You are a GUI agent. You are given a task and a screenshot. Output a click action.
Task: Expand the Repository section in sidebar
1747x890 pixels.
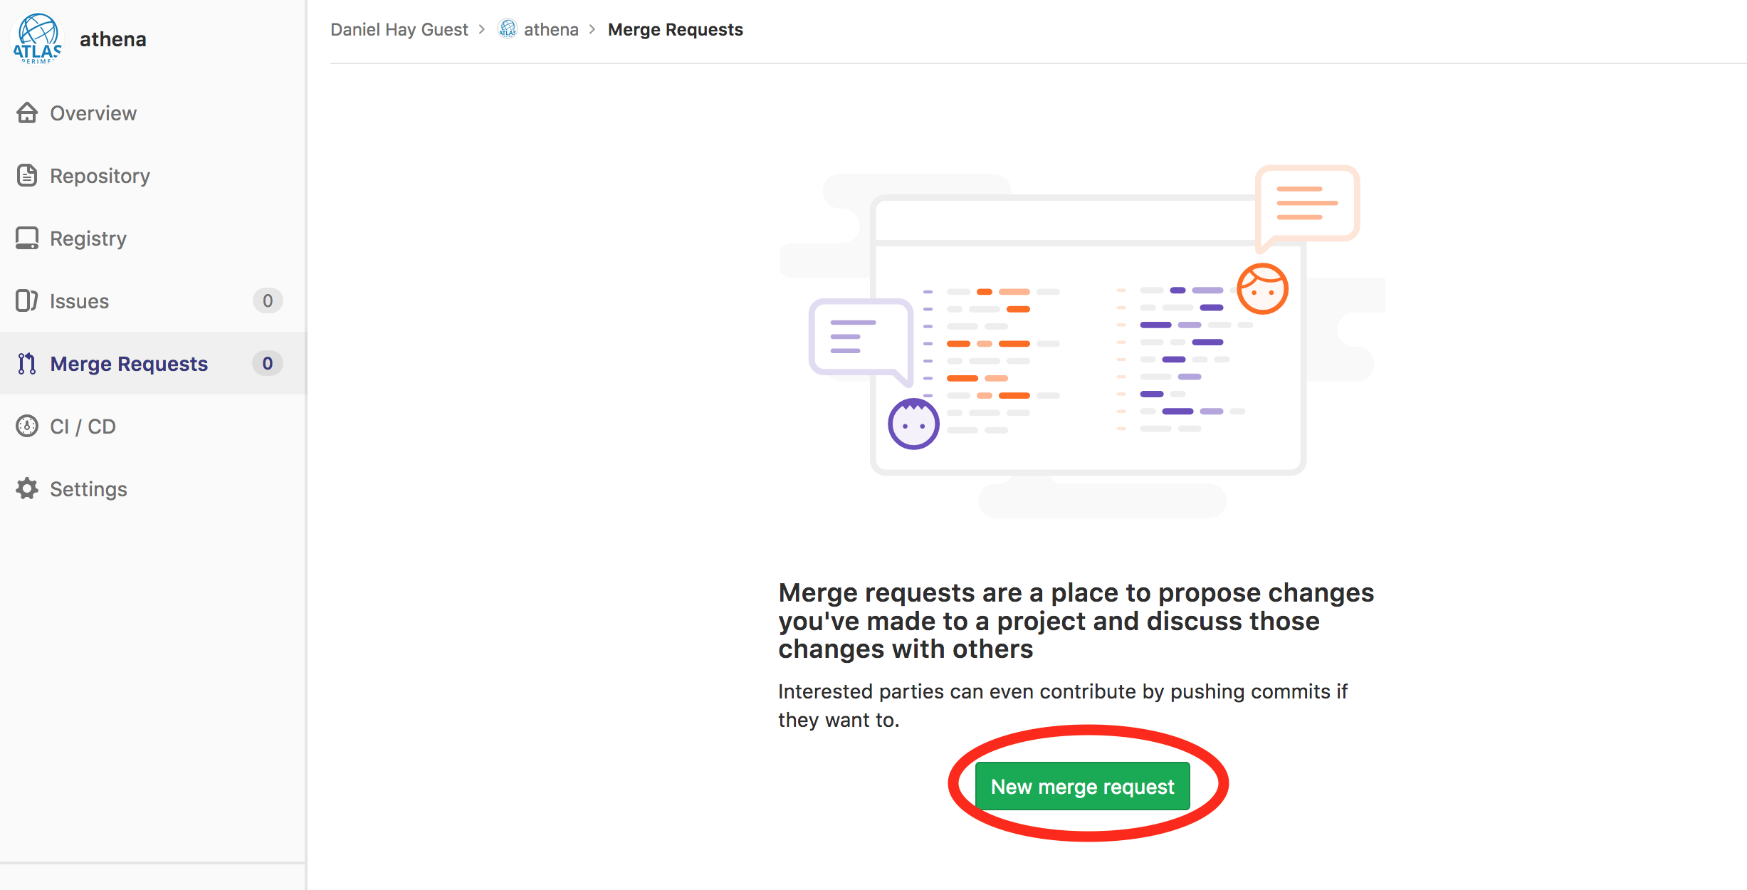(x=101, y=175)
